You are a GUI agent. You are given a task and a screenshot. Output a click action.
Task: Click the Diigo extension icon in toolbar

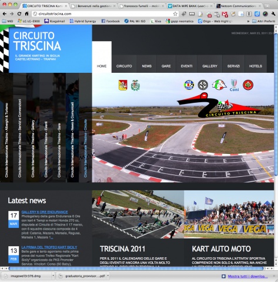tap(257, 14)
